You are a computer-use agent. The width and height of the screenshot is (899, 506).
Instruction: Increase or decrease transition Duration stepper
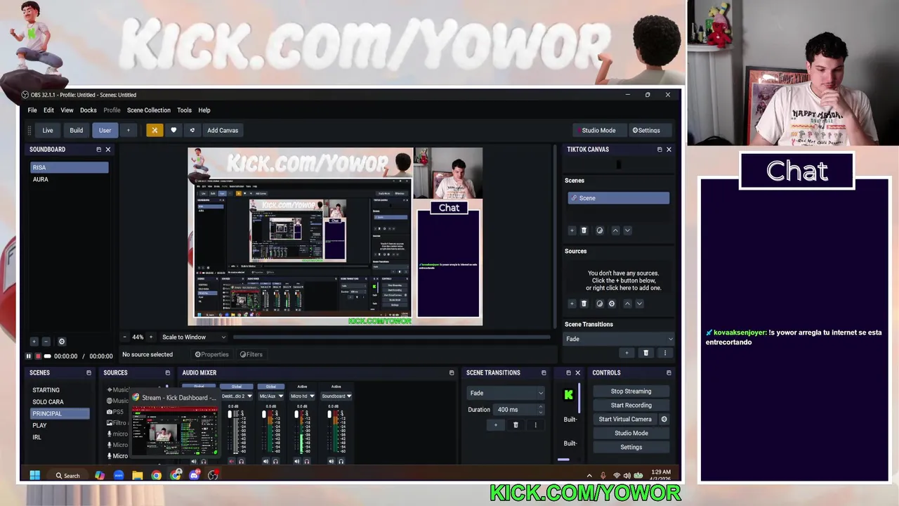[540, 410]
